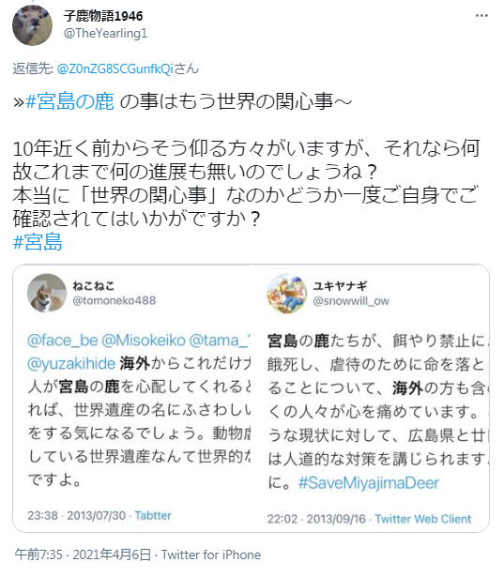The height and width of the screenshot is (577, 503).
Task: Click the Tabtter source link
Action: 153,515
